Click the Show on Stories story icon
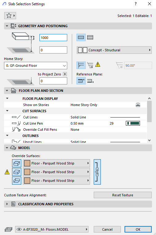 (138, 105)
